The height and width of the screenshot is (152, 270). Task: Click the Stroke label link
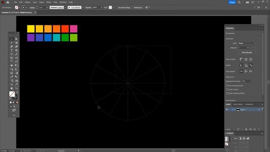point(32,8)
